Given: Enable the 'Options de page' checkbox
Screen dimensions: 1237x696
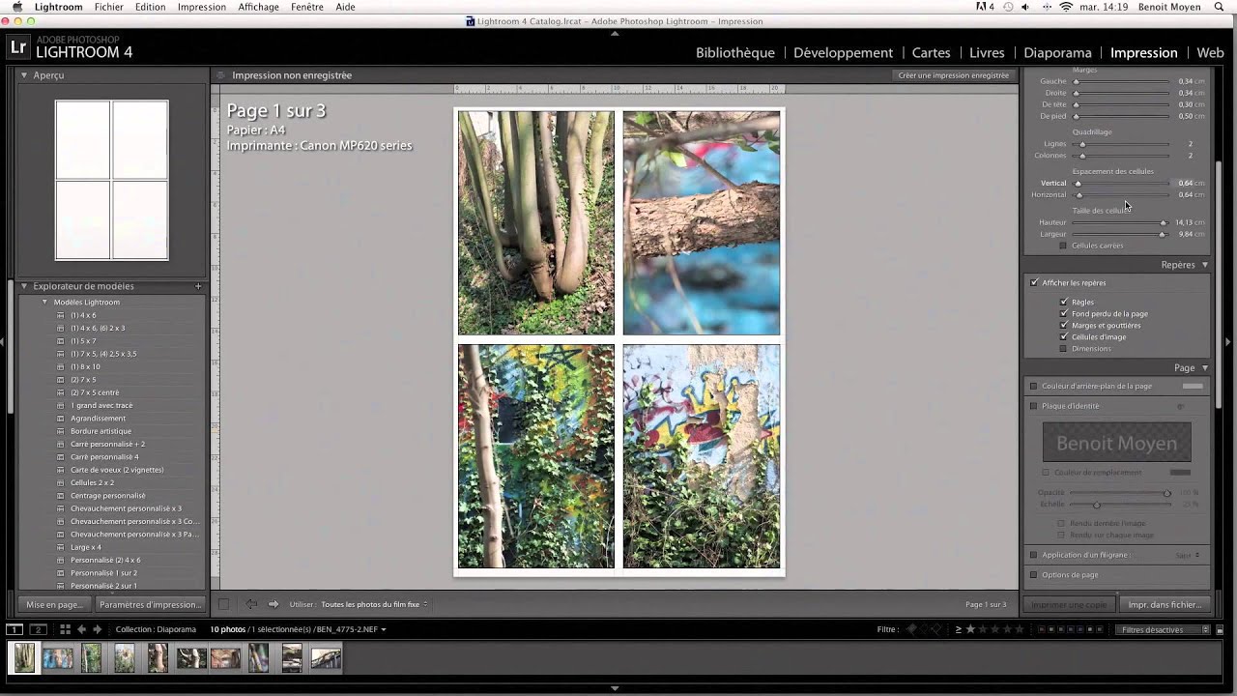Looking at the screenshot, I should (1033, 574).
